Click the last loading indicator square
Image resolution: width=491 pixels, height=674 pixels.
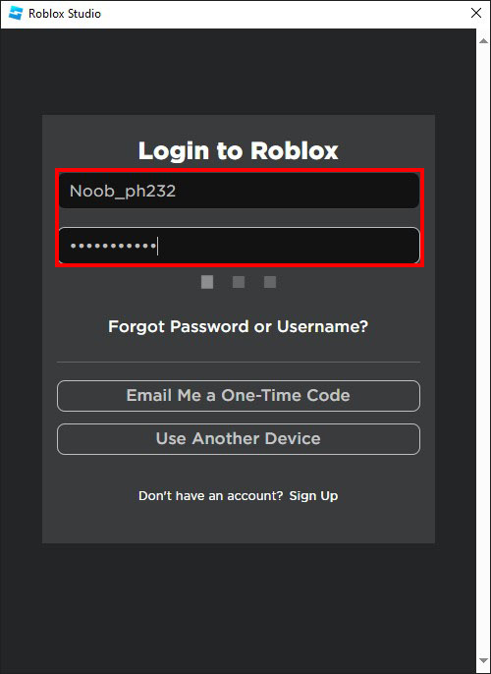(270, 282)
